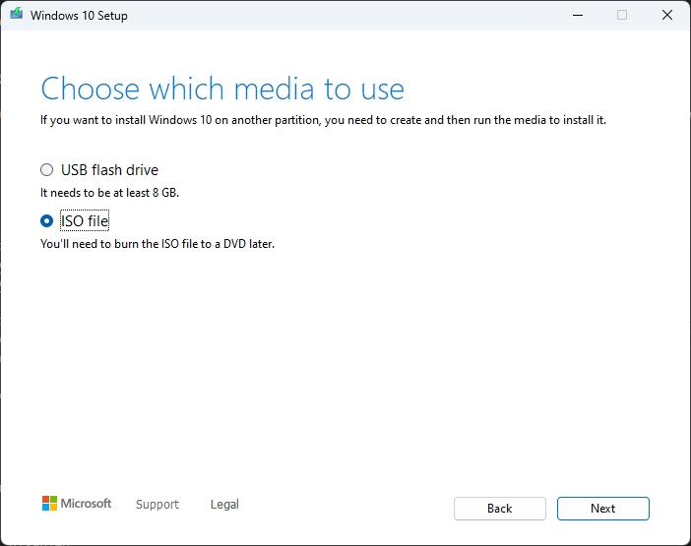Click the "Choose which media to use" heading

[222, 89]
